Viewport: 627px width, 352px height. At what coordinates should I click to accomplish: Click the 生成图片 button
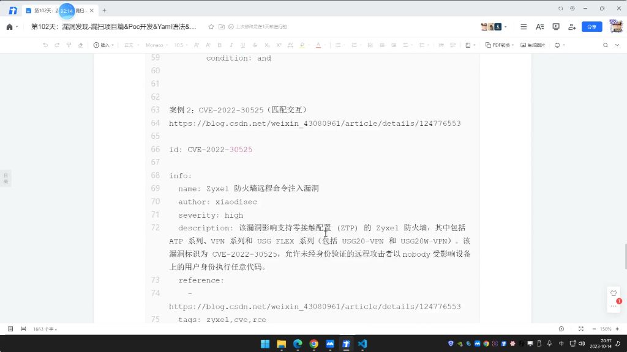533,45
